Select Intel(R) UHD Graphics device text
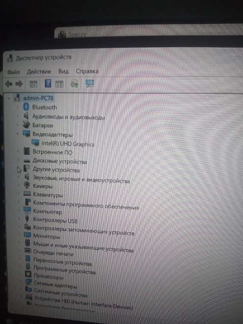This screenshot has height=324, width=243. [x=68, y=144]
